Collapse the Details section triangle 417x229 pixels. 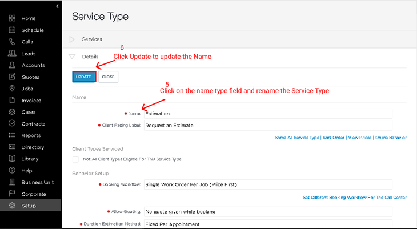pyautogui.click(x=72, y=57)
